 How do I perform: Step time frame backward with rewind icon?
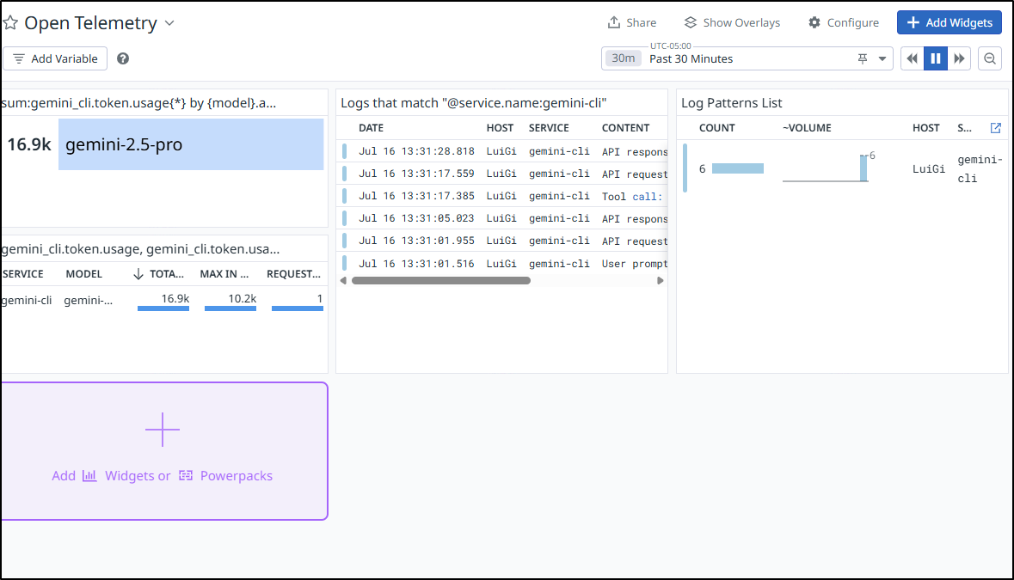point(912,58)
